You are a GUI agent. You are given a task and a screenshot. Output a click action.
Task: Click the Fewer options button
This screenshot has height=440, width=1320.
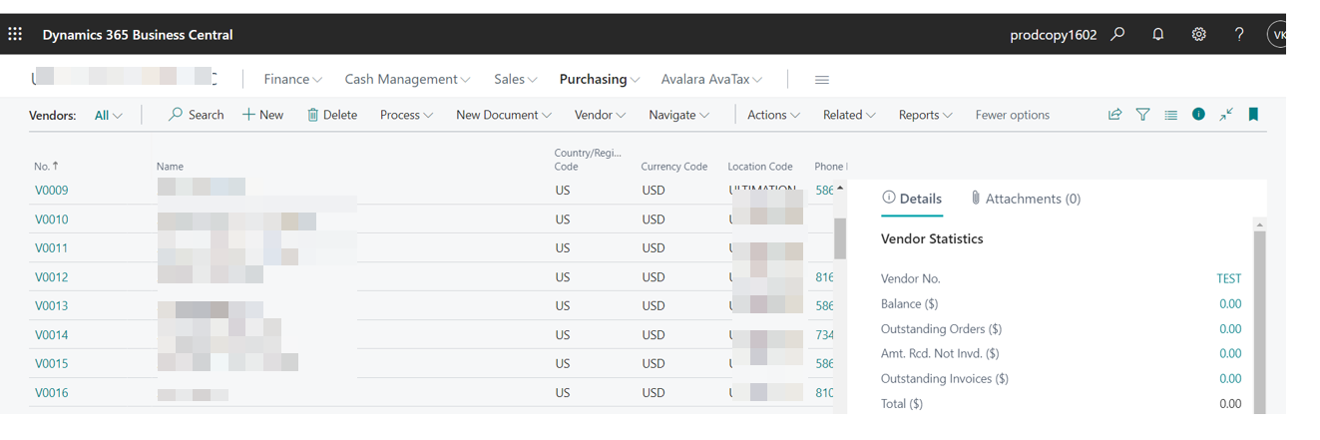1012,115
